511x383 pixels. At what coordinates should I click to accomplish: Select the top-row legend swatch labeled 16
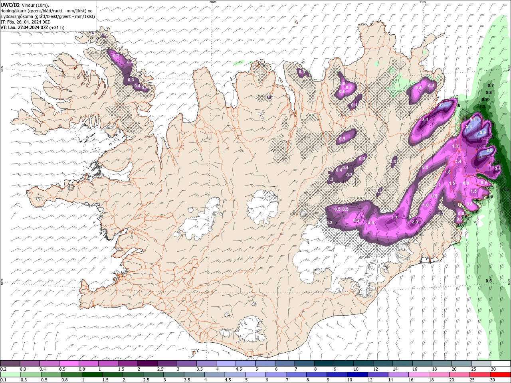point(422,363)
